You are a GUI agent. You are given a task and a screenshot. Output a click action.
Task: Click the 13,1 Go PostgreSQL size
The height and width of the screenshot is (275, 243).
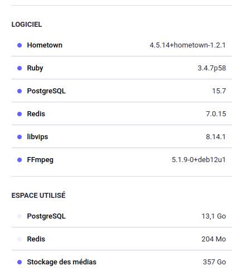click(214, 216)
